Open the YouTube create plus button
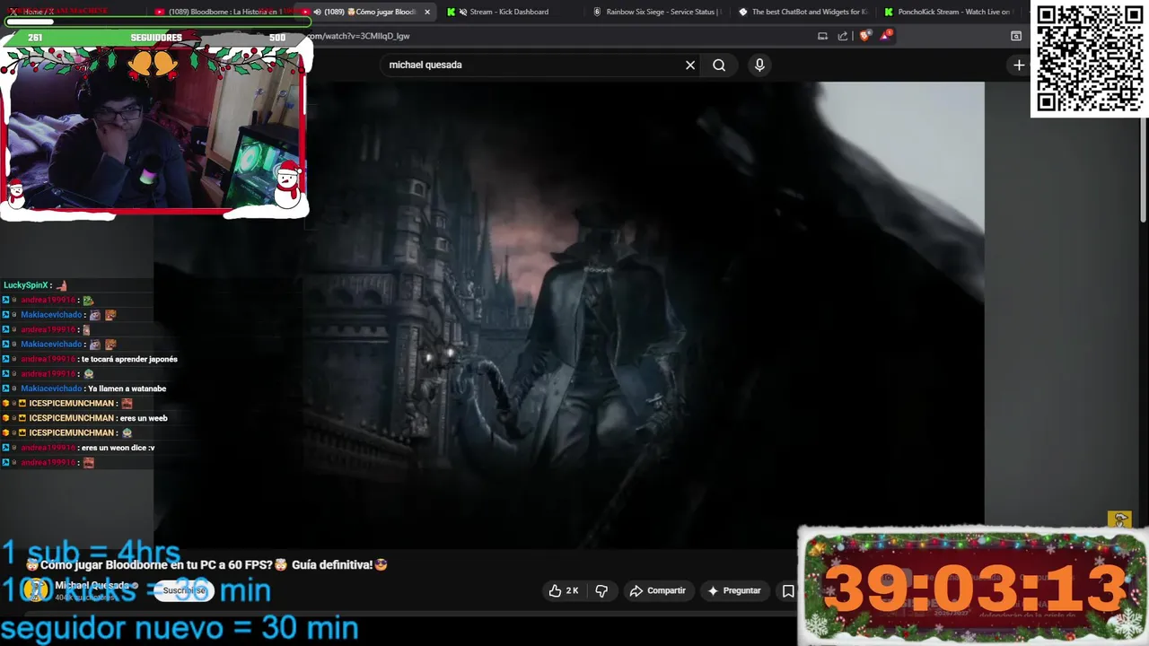Viewport: 1149px width, 646px height. pyautogui.click(x=1019, y=65)
